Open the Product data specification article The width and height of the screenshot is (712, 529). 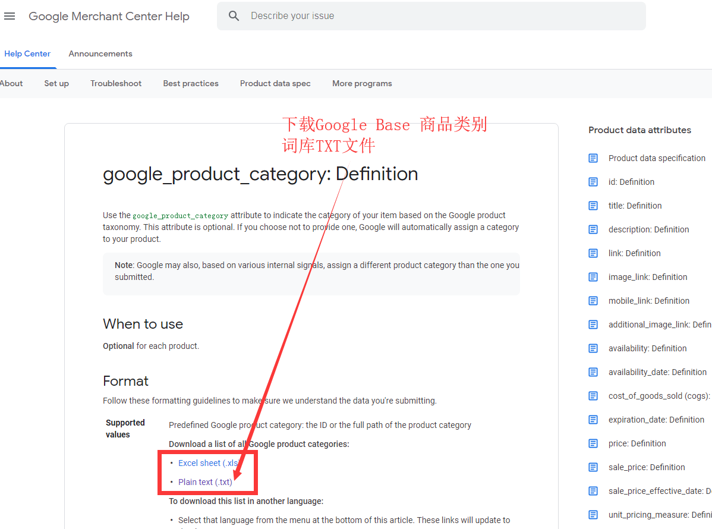click(x=657, y=158)
